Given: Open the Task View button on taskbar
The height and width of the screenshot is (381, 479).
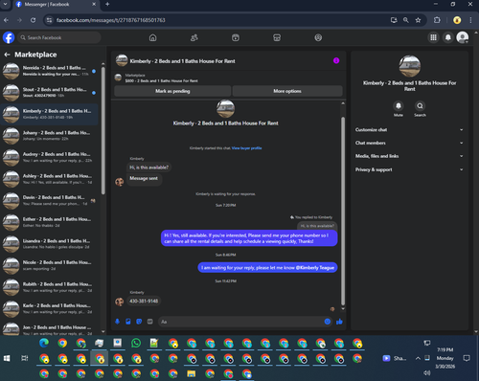Looking at the screenshot, I should point(25,358).
